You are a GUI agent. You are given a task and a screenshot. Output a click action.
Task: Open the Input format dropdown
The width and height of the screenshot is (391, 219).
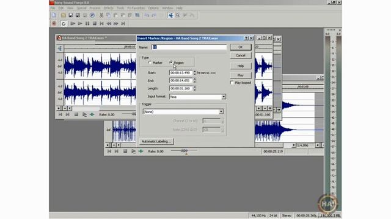(x=224, y=97)
